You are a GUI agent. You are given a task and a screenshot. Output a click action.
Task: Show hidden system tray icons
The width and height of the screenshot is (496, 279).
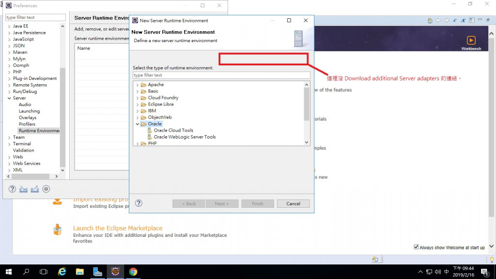420,272
